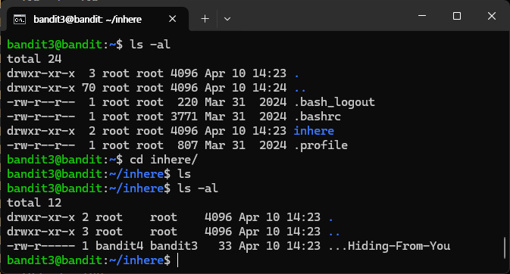
Task: Close the terminal window
Action: point(492,16)
